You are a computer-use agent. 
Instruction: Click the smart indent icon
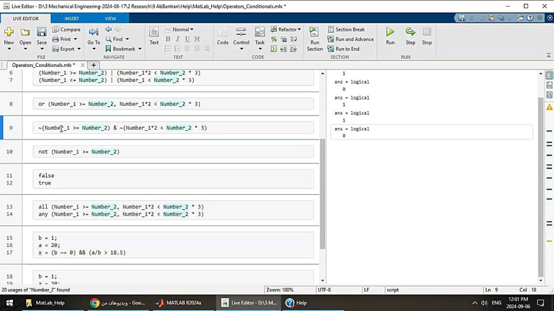[x=274, y=49]
